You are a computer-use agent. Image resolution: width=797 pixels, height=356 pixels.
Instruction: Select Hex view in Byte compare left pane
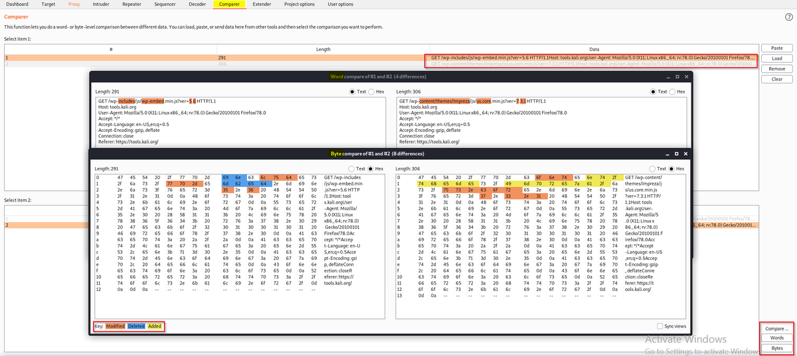(x=376, y=168)
